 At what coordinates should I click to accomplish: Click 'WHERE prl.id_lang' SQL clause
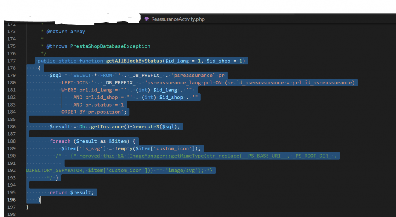pyautogui.click(x=86, y=90)
